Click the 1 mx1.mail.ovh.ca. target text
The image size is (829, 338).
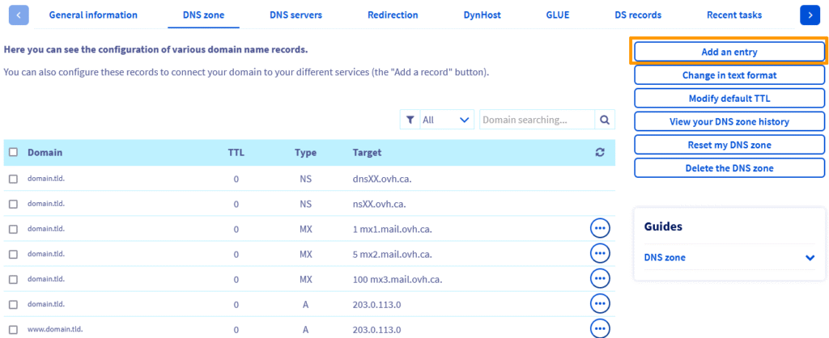[391, 229]
